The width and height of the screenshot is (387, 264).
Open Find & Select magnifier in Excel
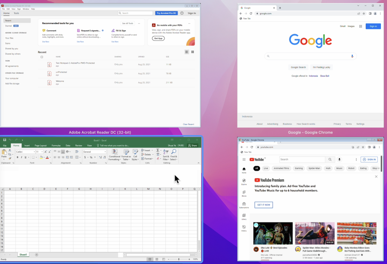coord(174,153)
